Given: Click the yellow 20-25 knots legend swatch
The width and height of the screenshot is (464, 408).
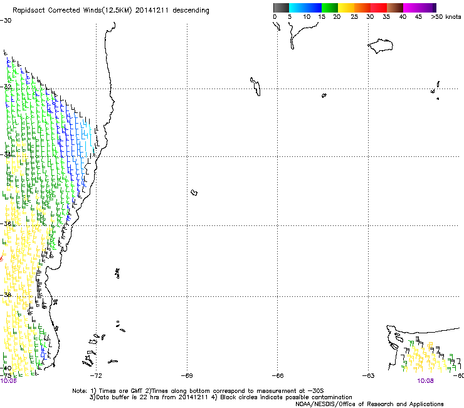Looking at the screenshot, I should 346,8.
